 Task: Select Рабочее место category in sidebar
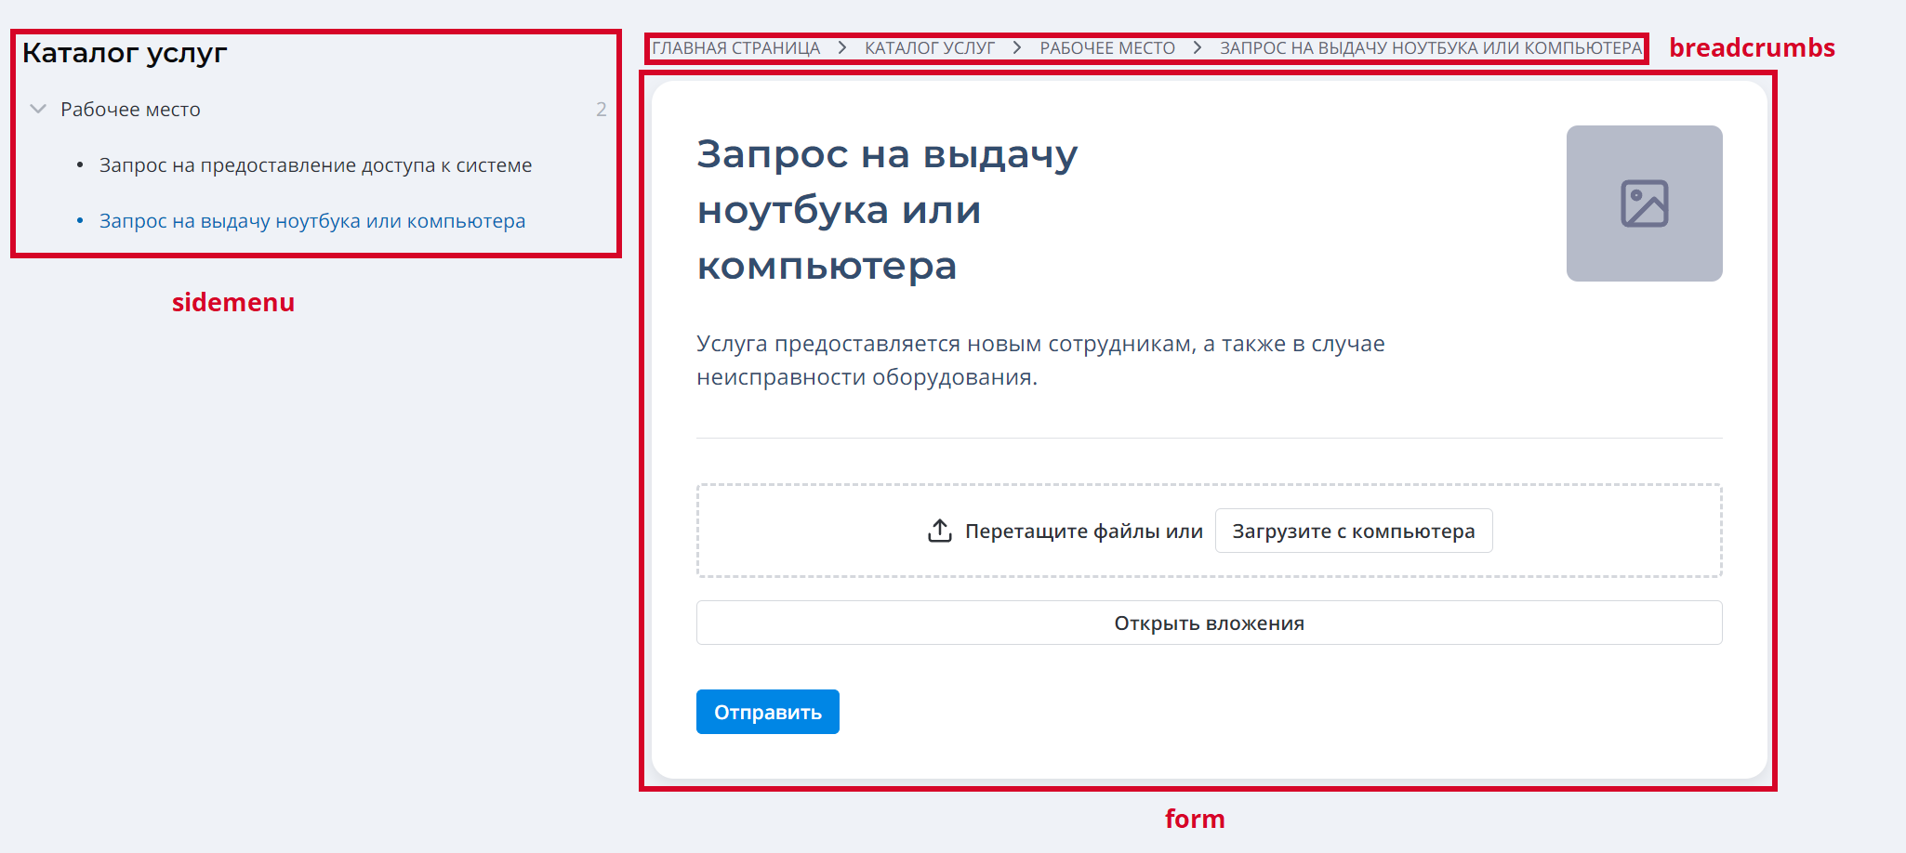click(130, 110)
